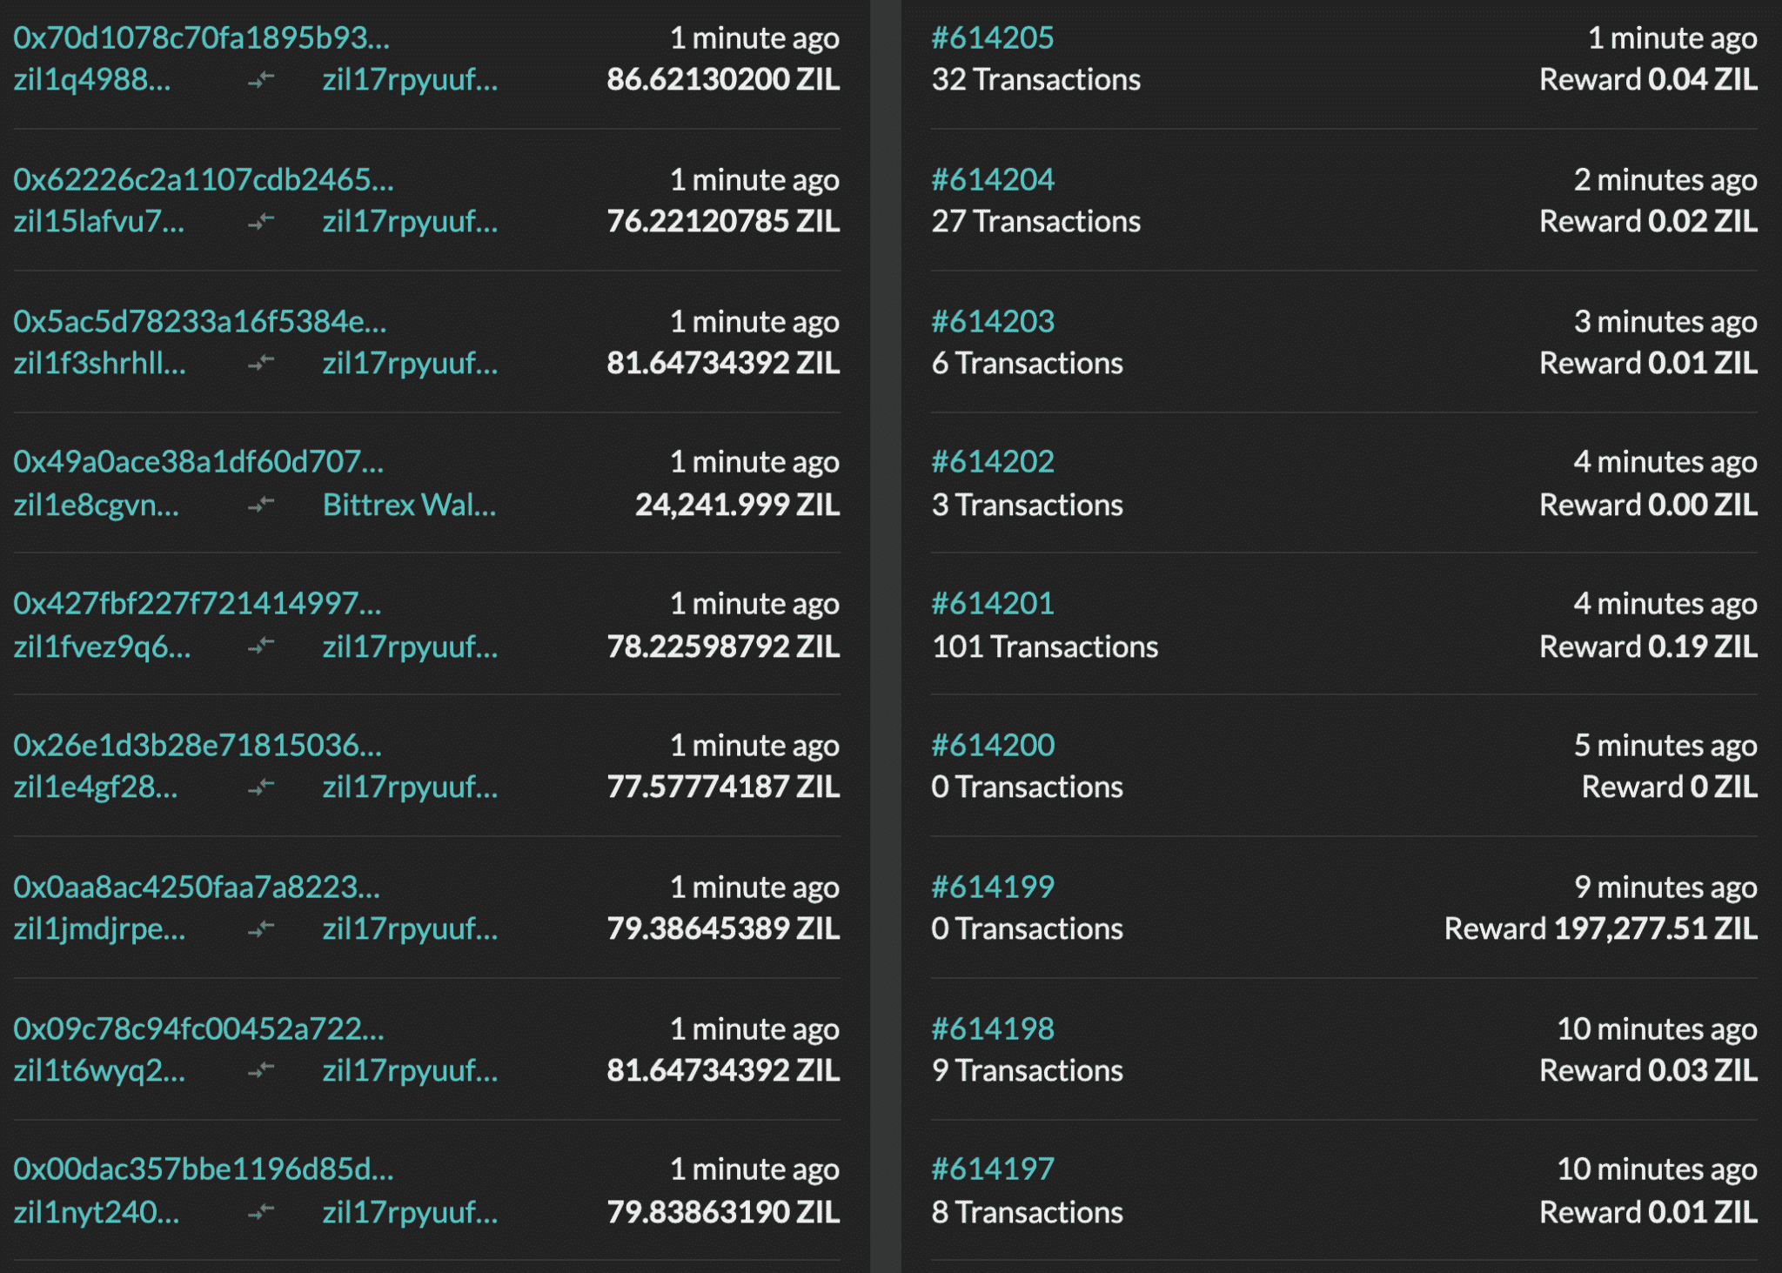The image size is (1782, 1273).
Task: Open transaction hash 0x49a0ace38a1df60d707
Action: tap(198, 462)
